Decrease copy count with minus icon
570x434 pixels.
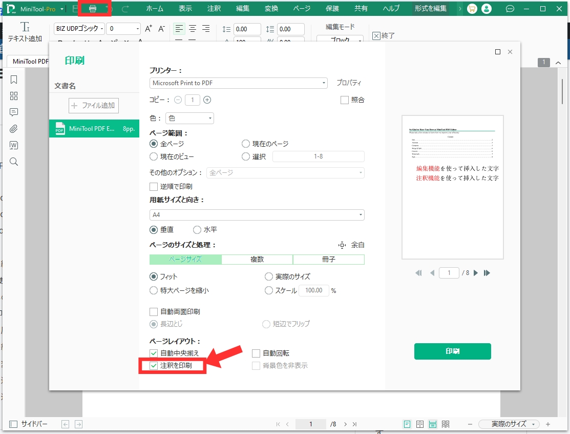coord(178,100)
